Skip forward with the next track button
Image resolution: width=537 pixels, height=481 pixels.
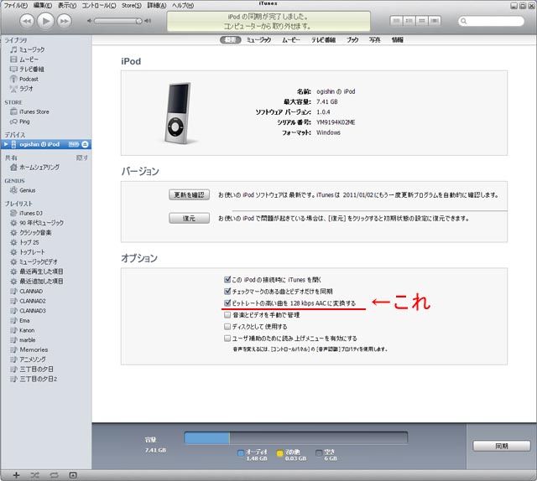coord(64,21)
